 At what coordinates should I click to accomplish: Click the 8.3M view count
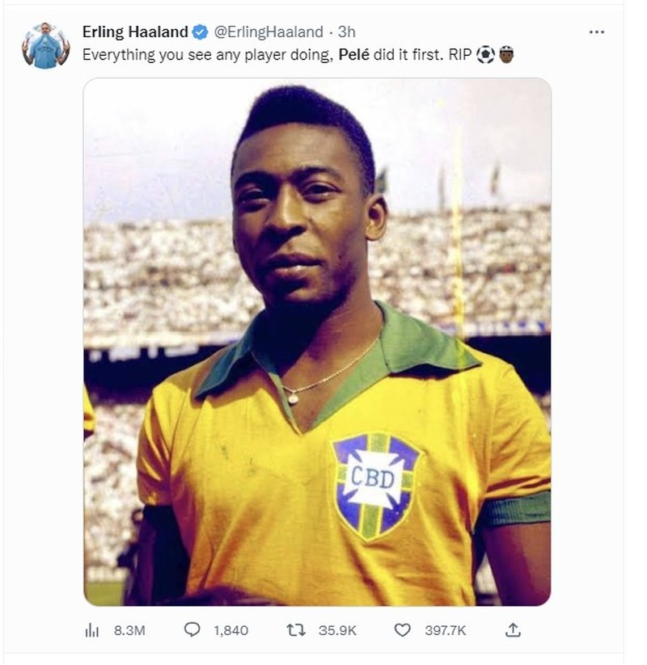(129, 630)
